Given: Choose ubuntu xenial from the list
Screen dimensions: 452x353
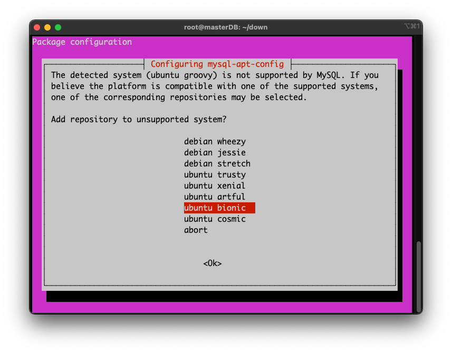Looking at the screenshot, I should coord(215,185).
